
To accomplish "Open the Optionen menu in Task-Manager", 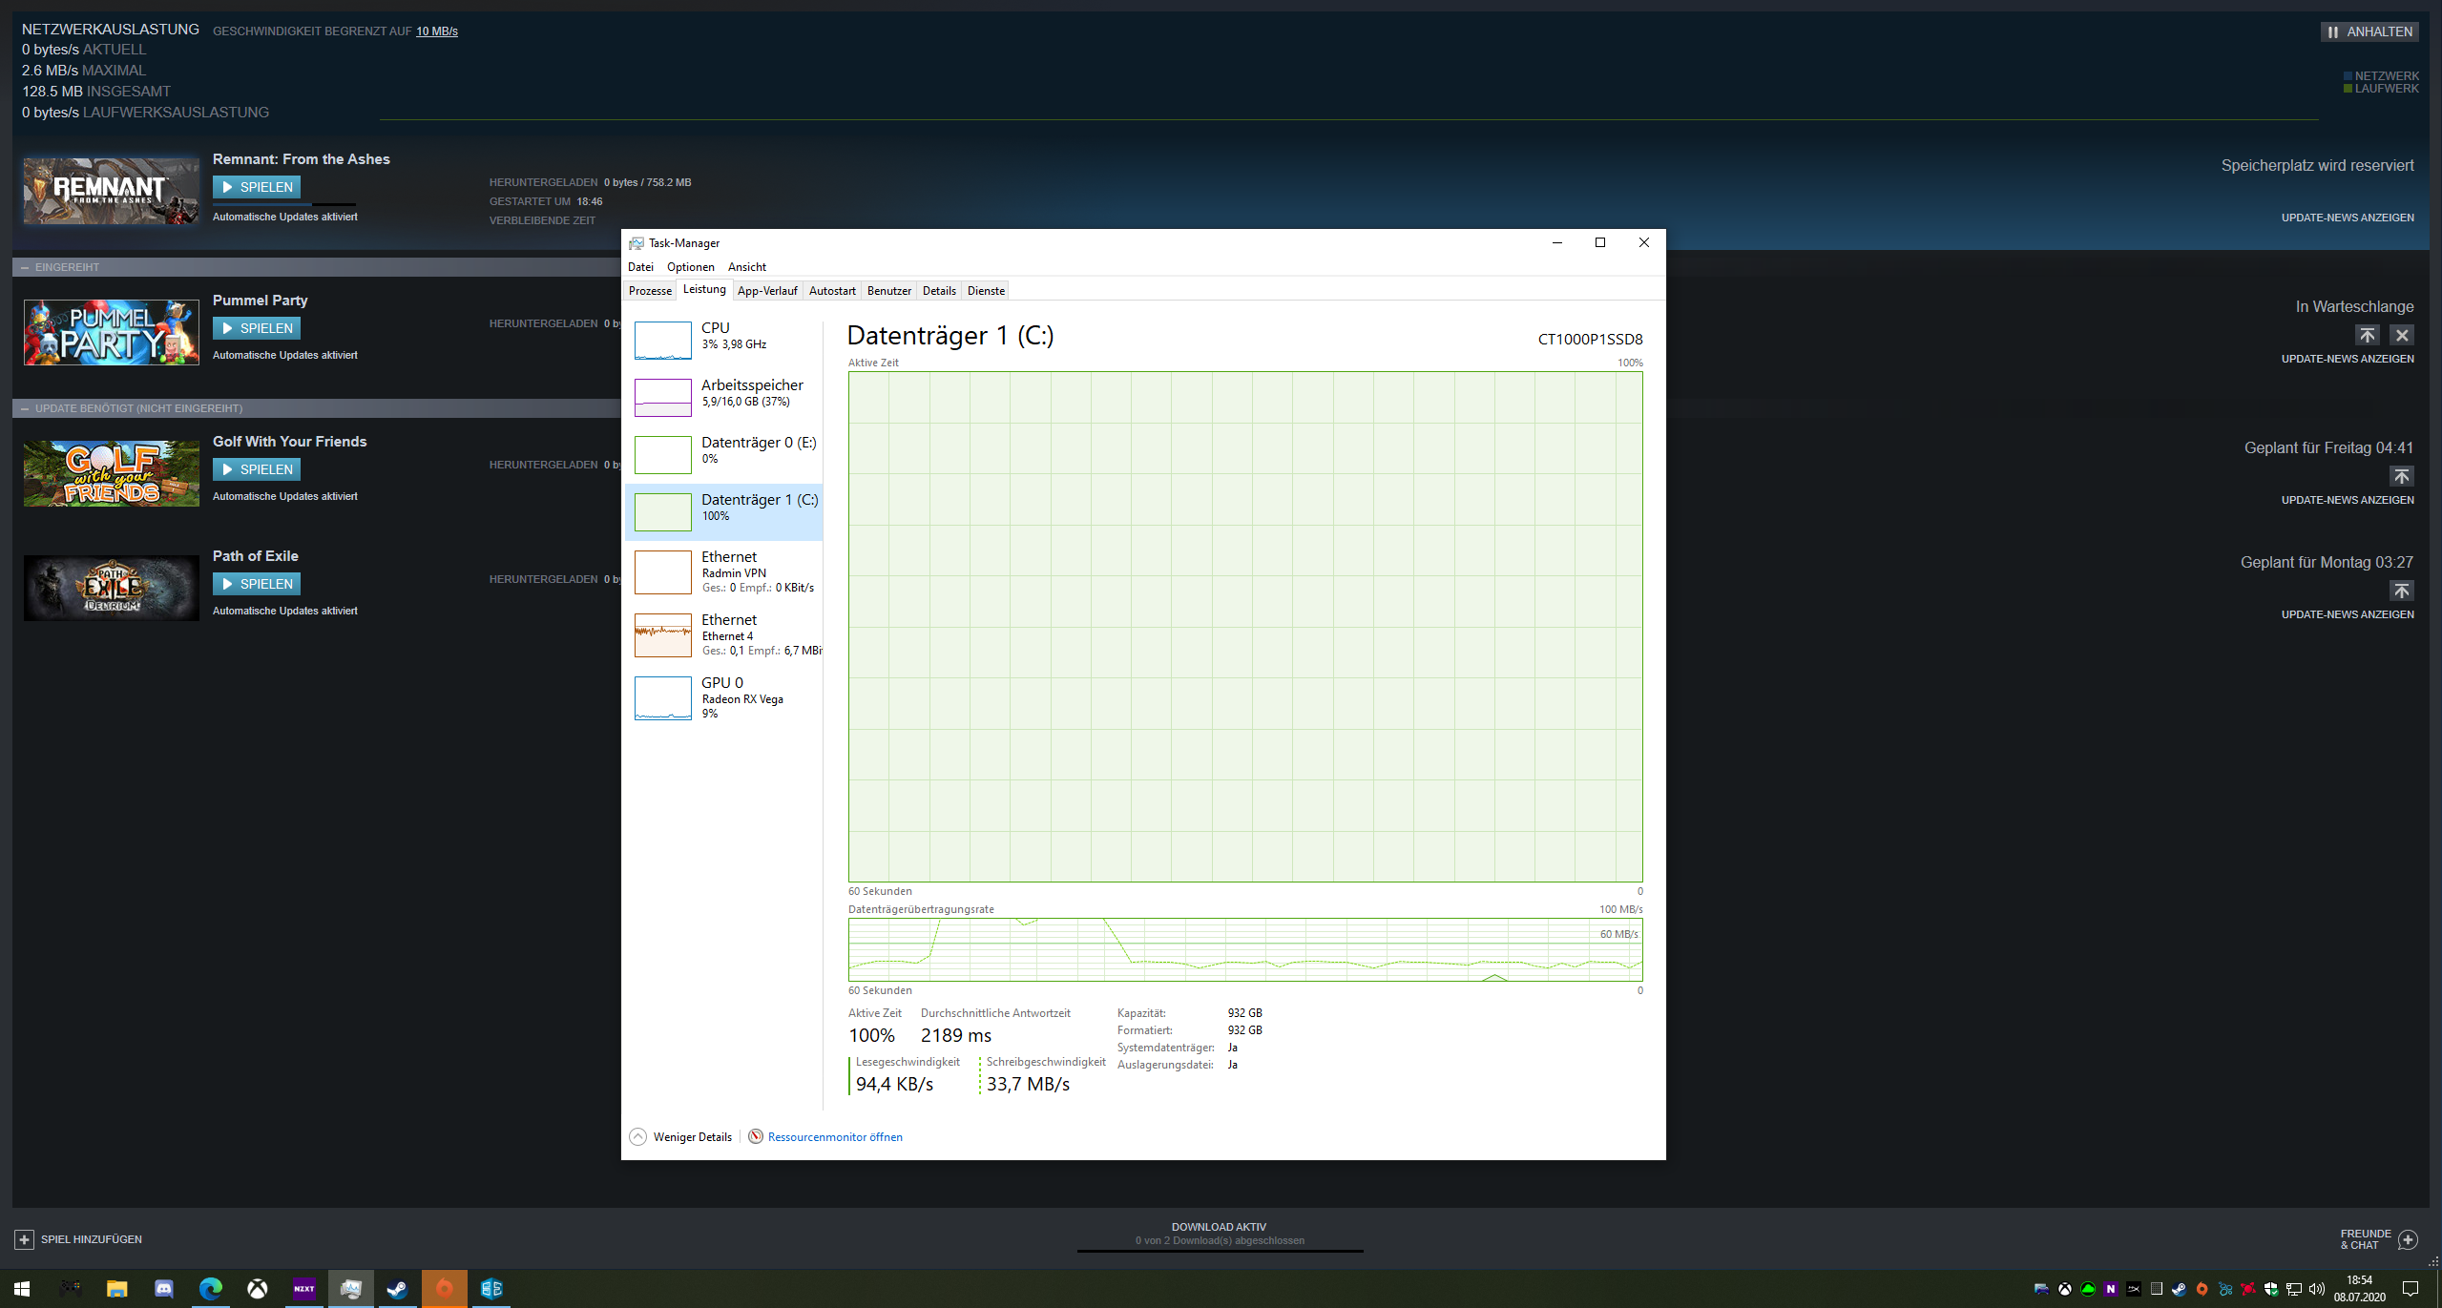I will coord(690,267).
